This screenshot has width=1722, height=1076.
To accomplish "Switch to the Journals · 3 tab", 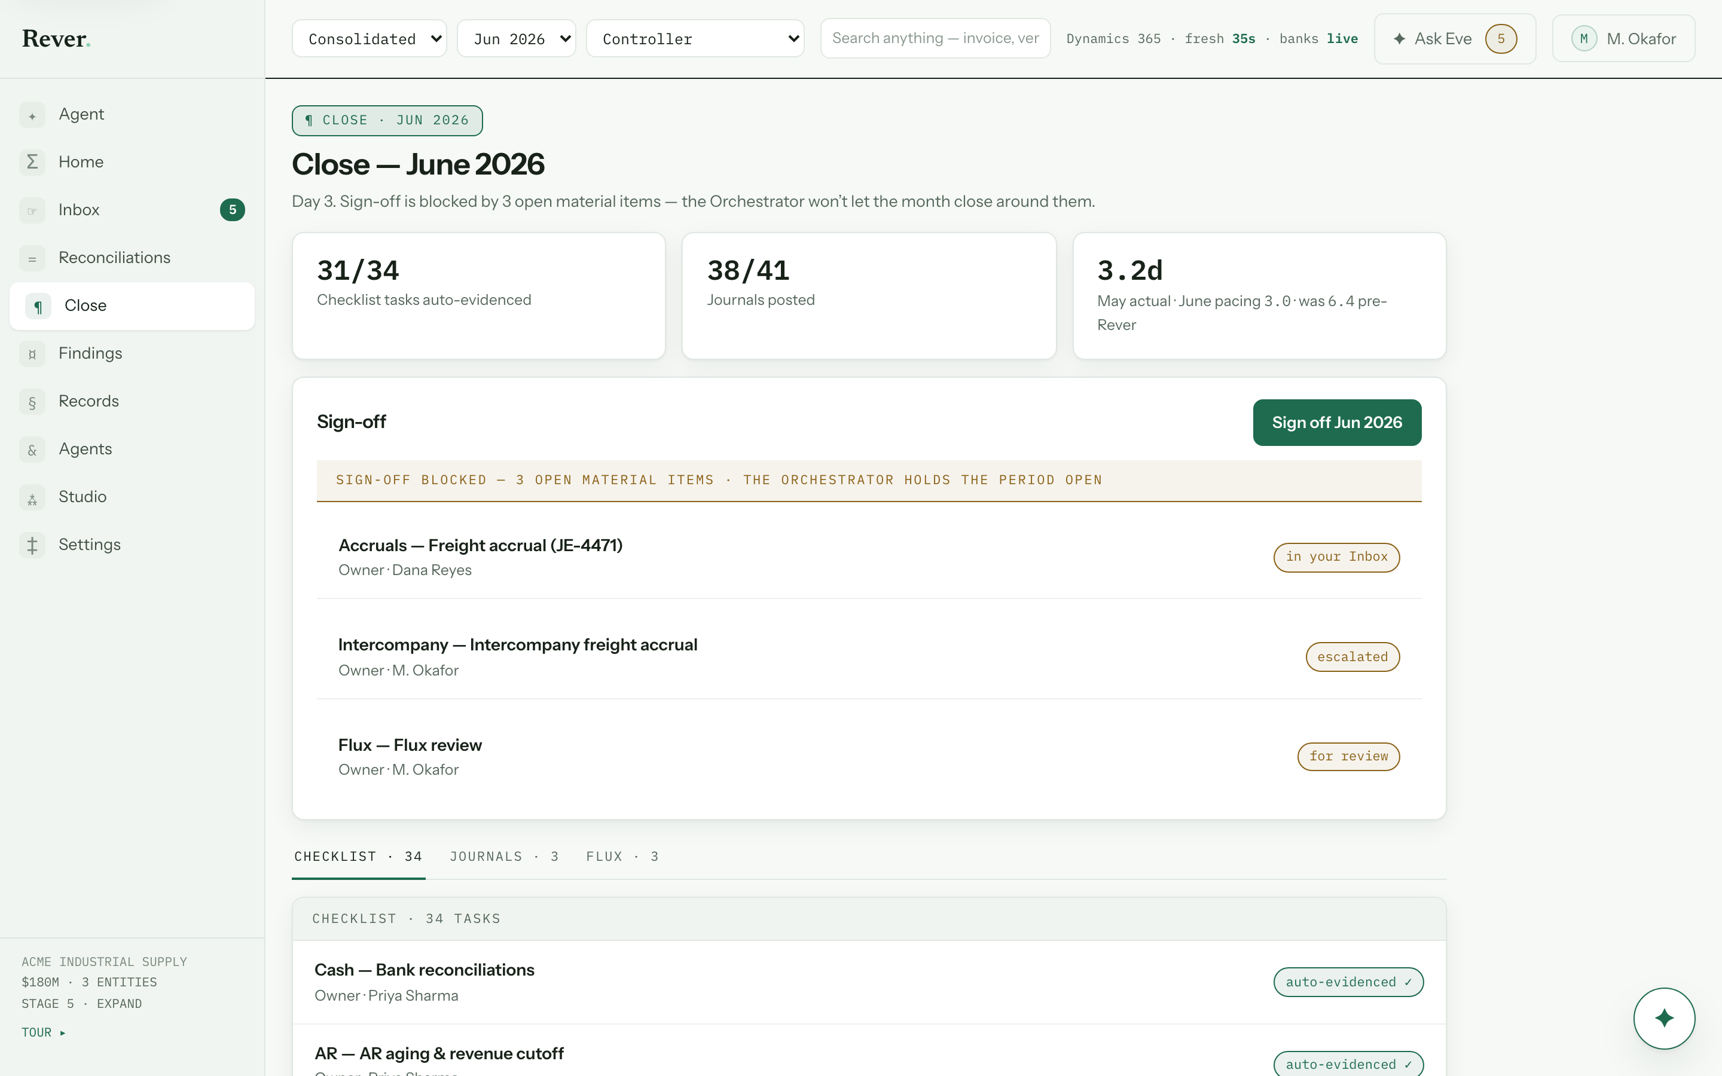I will (504, 856).
